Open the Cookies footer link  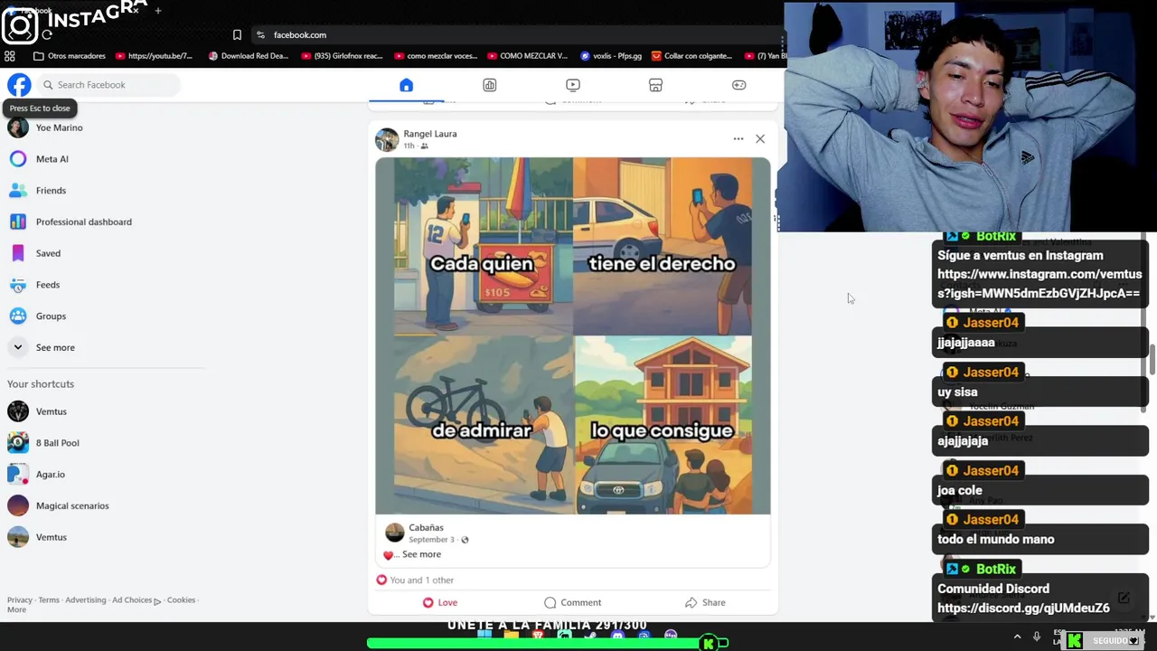(181, 600)
